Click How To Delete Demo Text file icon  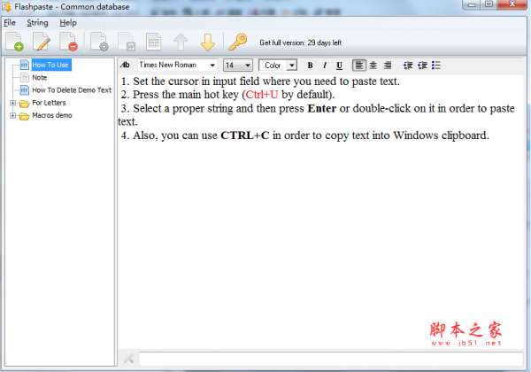tap(25, 90)
